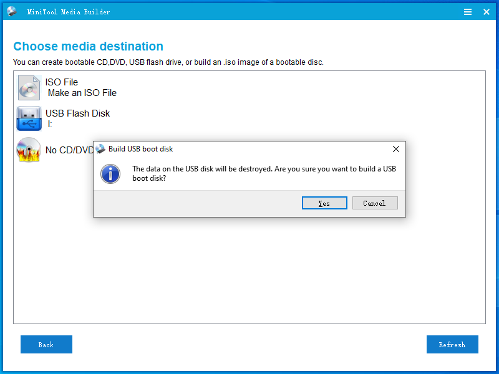Select the ISO File option label
The image size is (499, 374).
click(x=62, y=82)
